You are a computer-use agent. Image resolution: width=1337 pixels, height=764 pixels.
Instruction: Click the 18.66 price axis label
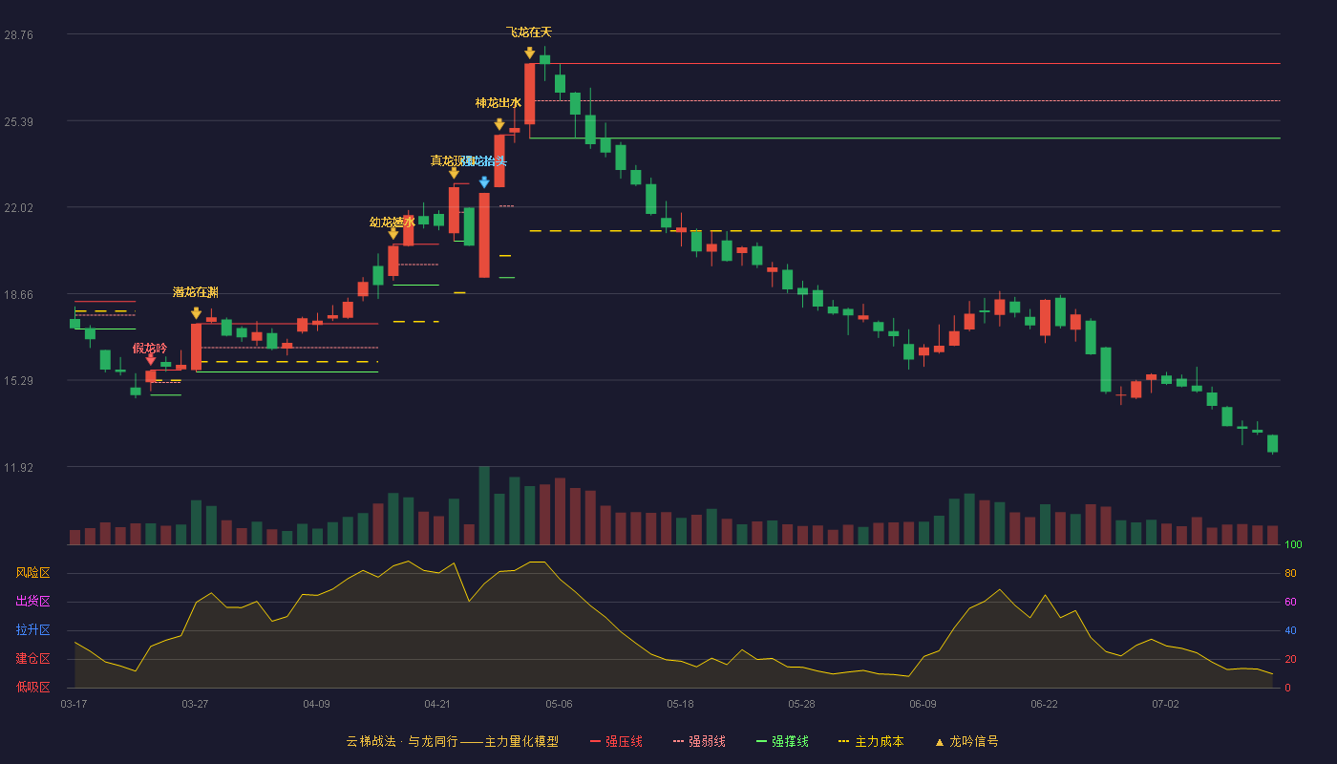[x=19, y=294]
